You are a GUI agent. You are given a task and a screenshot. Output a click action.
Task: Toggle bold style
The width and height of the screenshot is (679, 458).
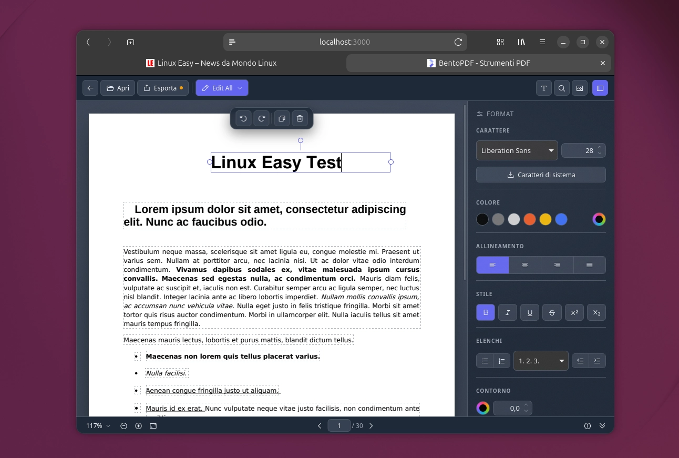coord(486,312)
